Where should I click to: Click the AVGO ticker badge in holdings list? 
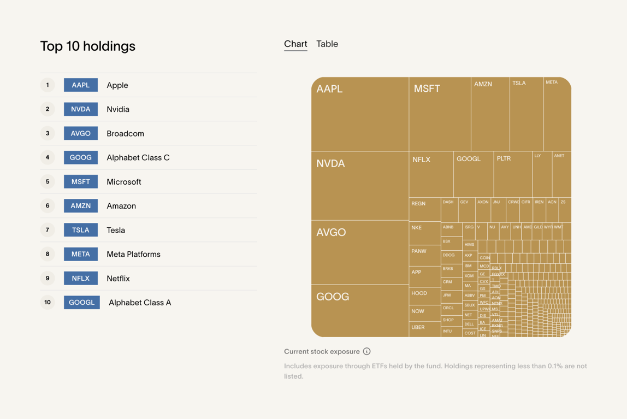tap(81, 133)
